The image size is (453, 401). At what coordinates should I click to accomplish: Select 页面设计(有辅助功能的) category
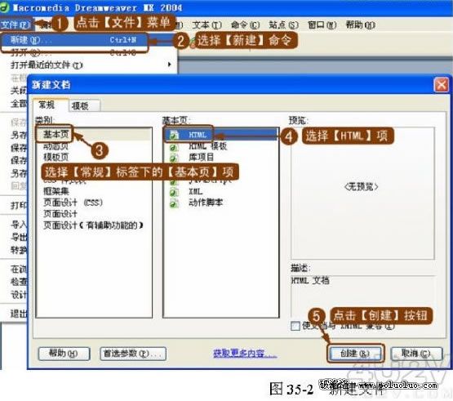(93, 225)
